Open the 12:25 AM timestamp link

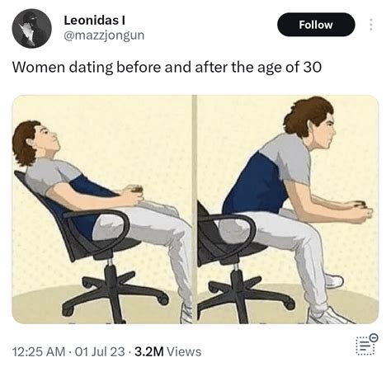[39, 351]
